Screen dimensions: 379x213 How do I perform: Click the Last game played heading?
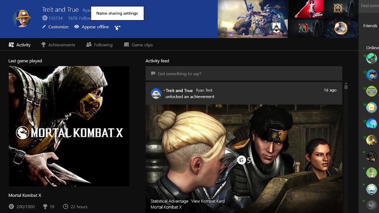coord(25,61)
